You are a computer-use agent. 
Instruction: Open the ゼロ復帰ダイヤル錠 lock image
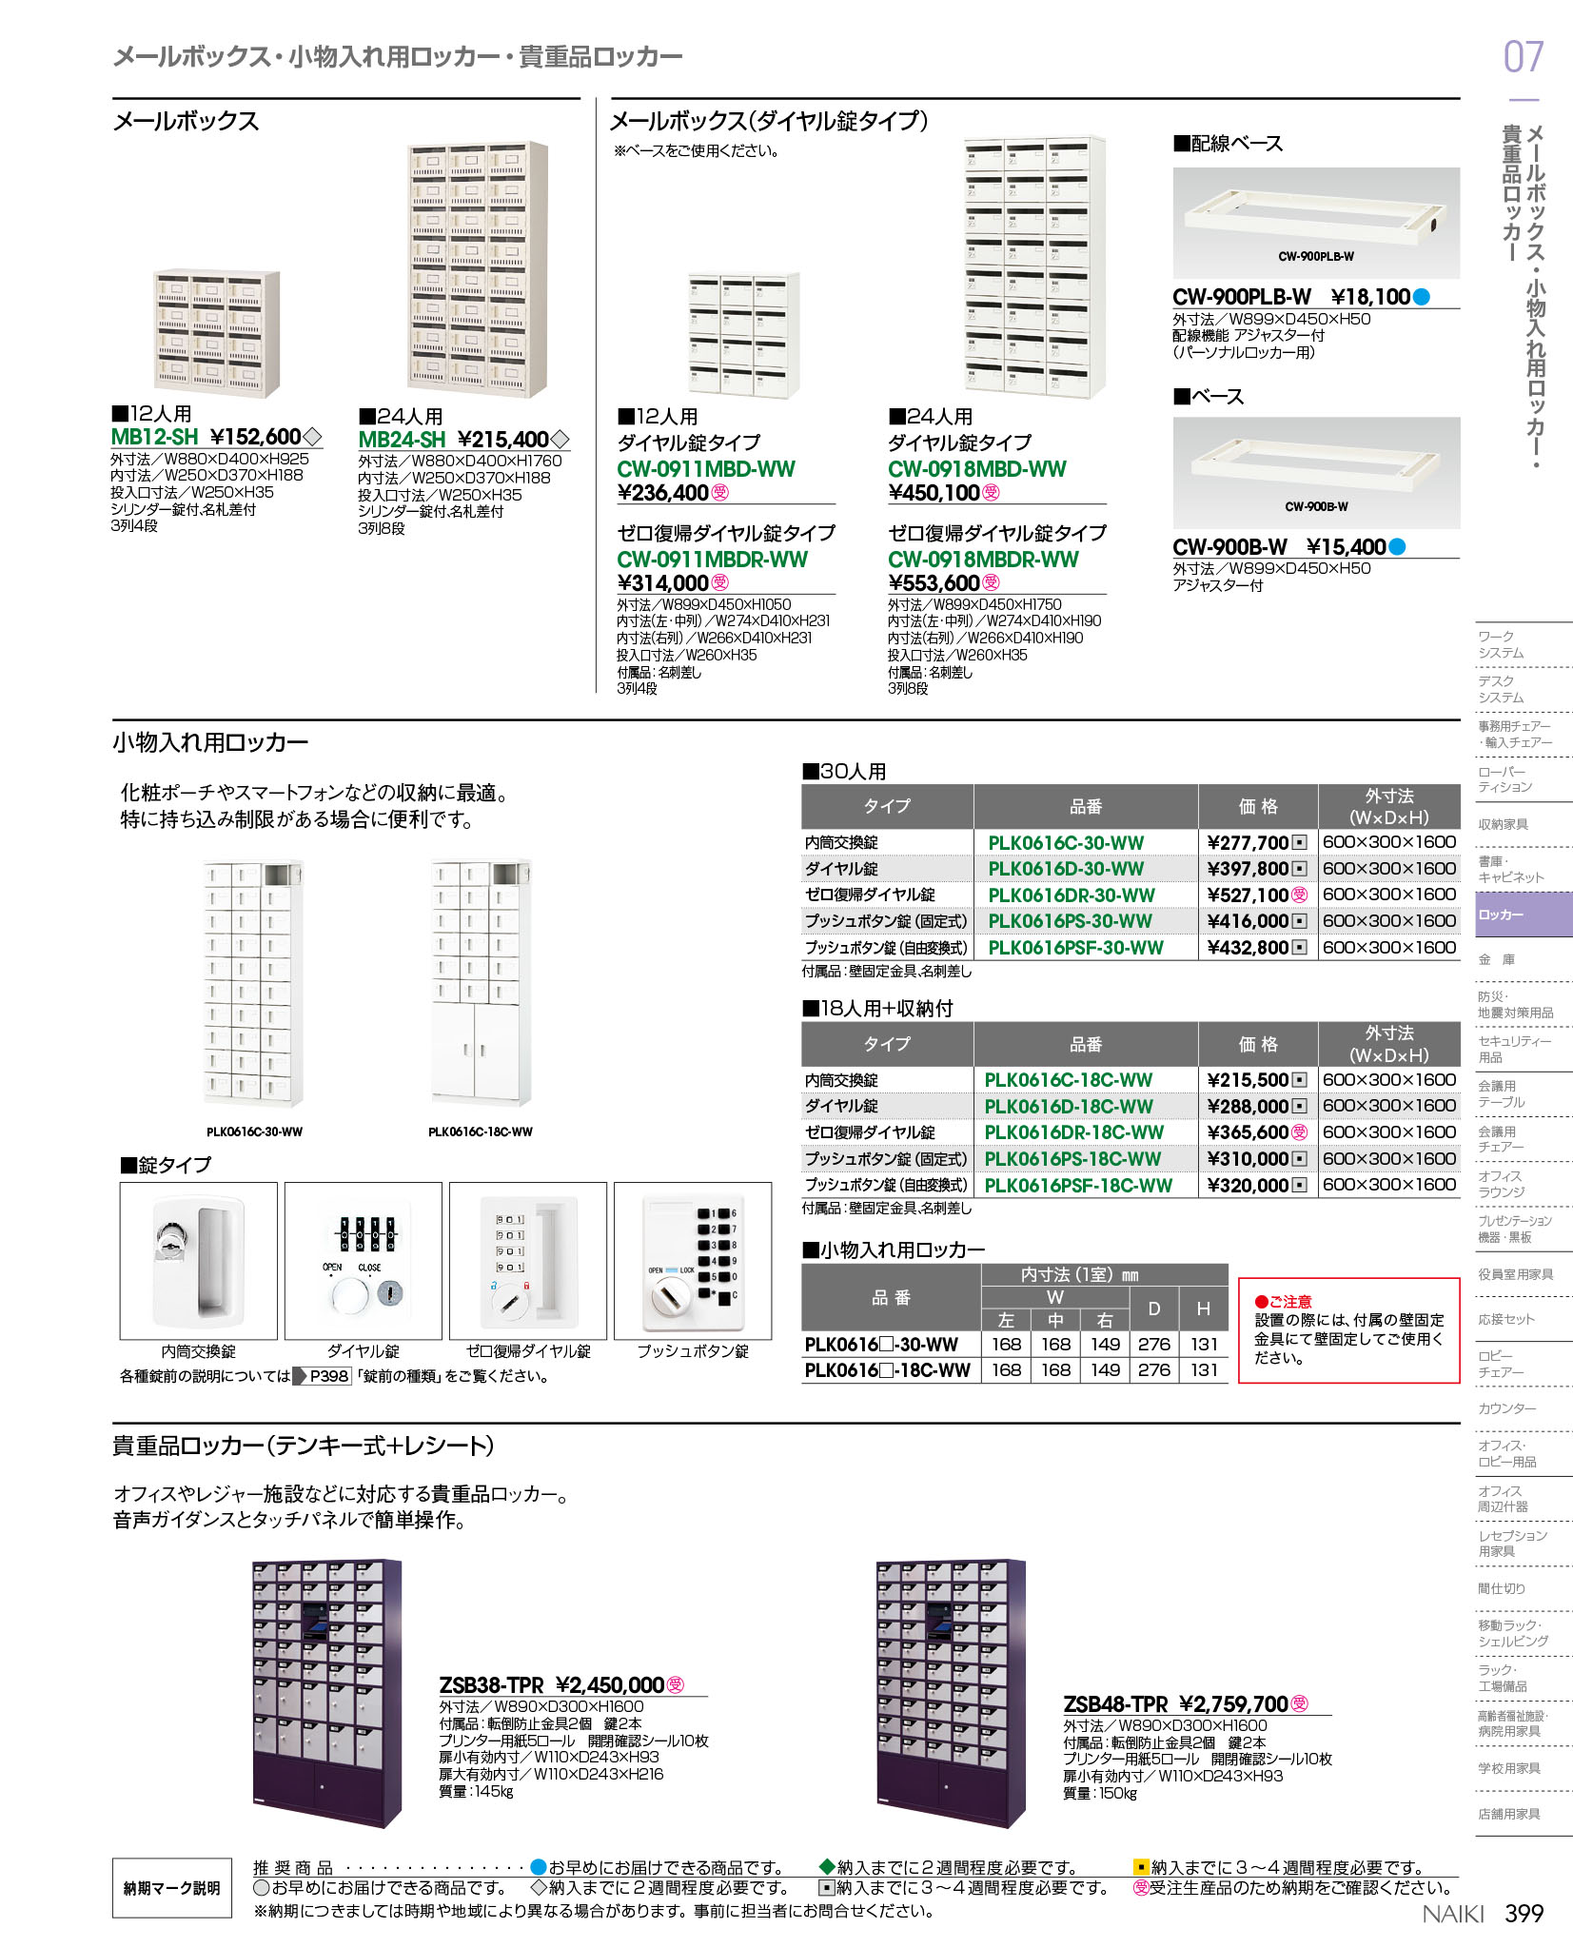(527, 1260)
